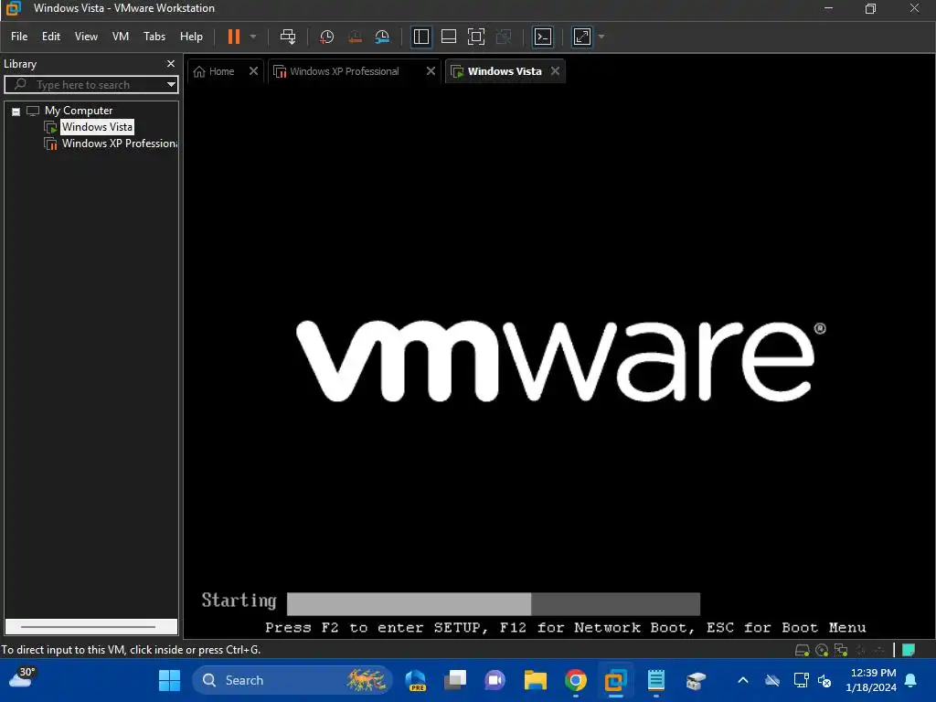
Task: Open the VM menu
Action: click(x=121, y=37)
